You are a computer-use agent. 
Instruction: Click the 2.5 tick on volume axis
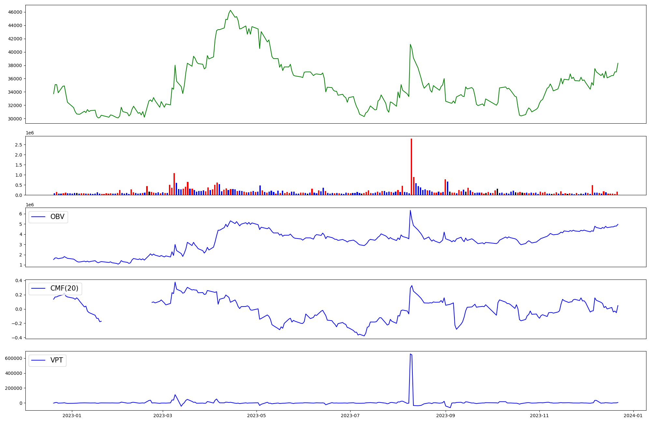click(x=19, y=145)
